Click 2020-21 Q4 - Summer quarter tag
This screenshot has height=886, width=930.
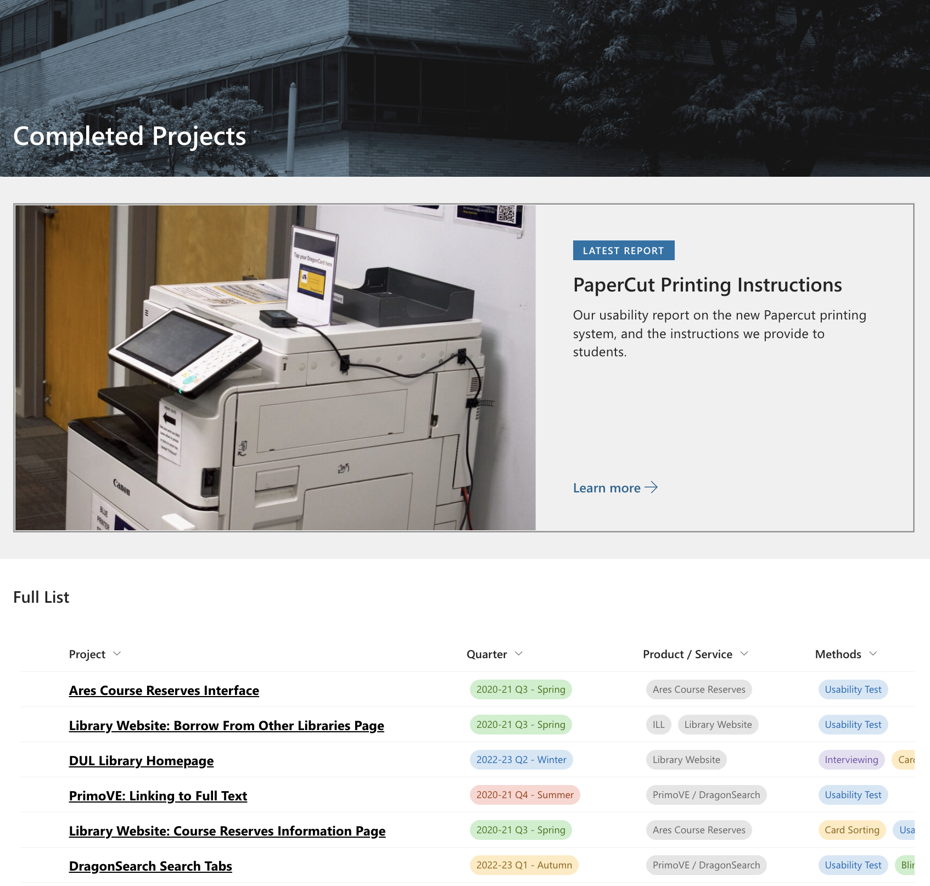(x=525, y=795)
